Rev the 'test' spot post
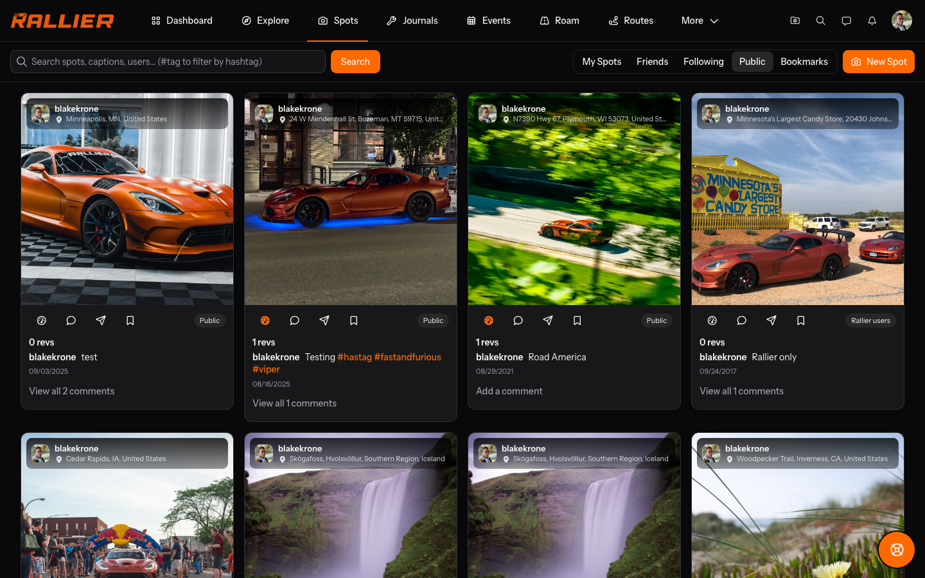Image resolution: width=925 pixels, height=578 pixels. click(x=42, y=320)
